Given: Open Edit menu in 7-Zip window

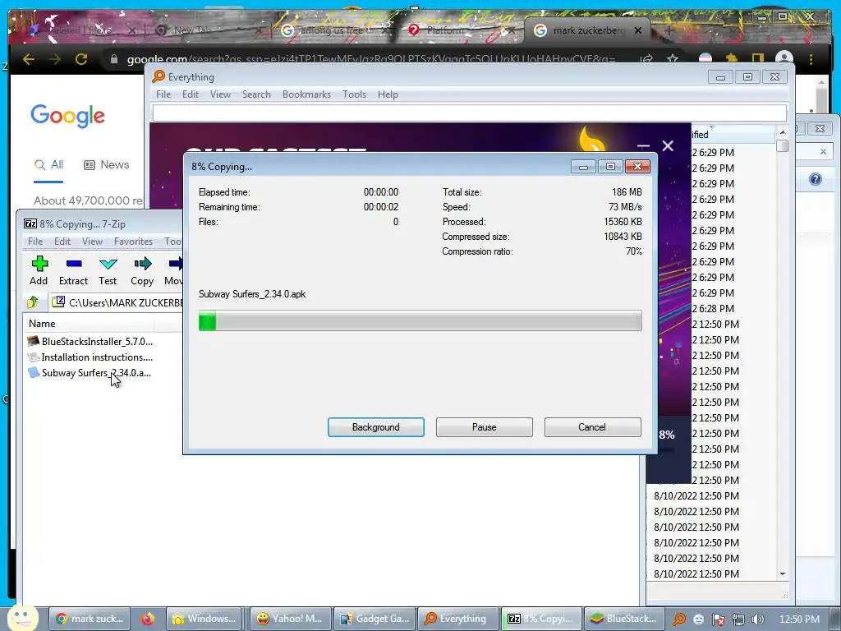Looking at the screenshot, I should [62, 242].
